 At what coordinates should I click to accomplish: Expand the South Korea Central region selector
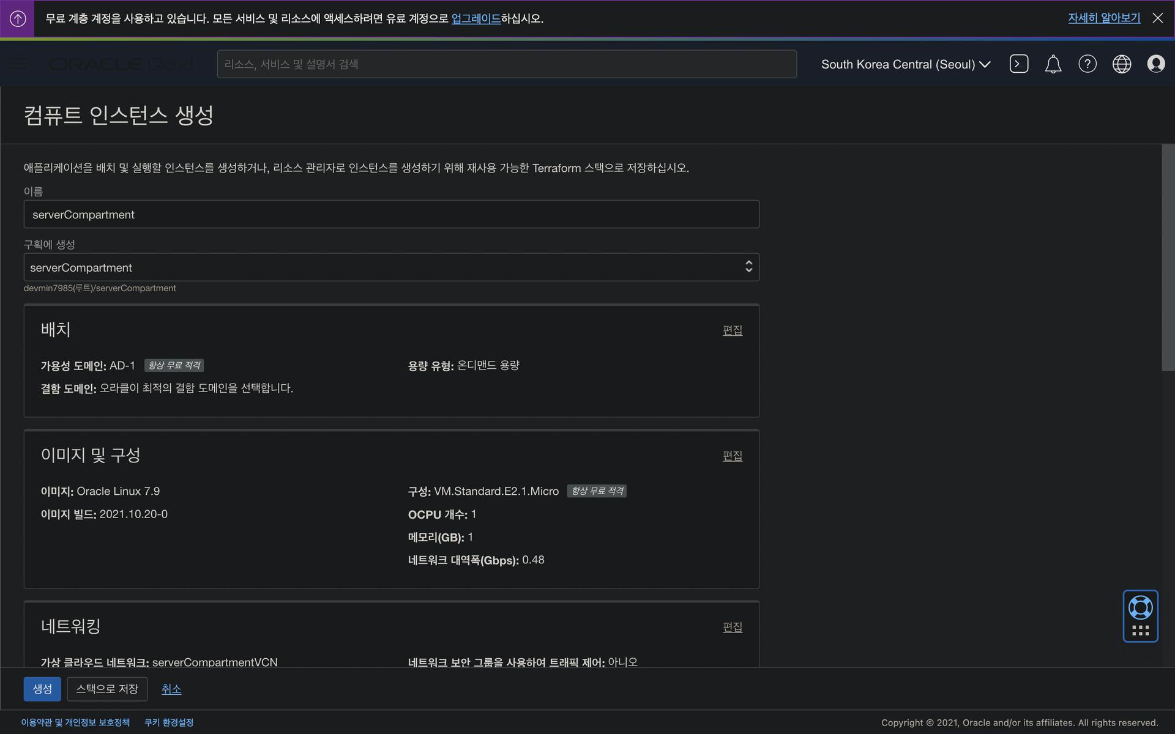[905, 64]
